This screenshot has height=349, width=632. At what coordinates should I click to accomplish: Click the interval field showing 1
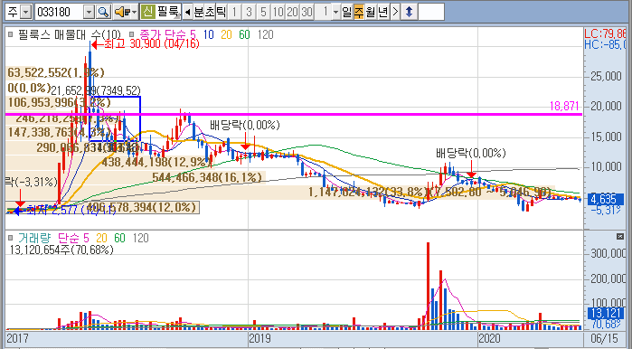(324, 12)
